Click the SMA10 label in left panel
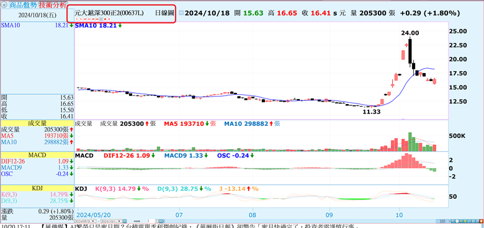Screen dimensions: 484x228 [x=11, y=25]
